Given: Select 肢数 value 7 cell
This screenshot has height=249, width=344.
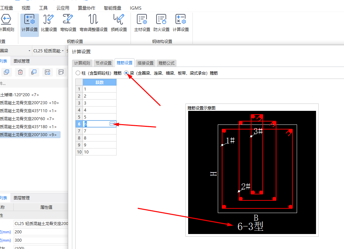Looking at the screenshot, I should (99, 131).
